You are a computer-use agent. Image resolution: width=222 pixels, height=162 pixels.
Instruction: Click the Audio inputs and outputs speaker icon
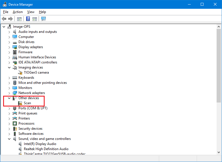(15, 32)
